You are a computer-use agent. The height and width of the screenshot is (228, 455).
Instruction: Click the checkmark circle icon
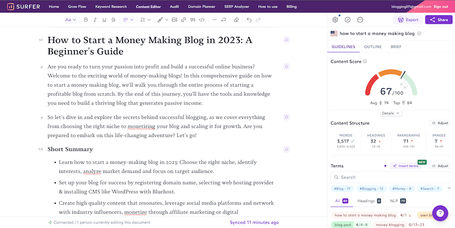click(347, 20)
